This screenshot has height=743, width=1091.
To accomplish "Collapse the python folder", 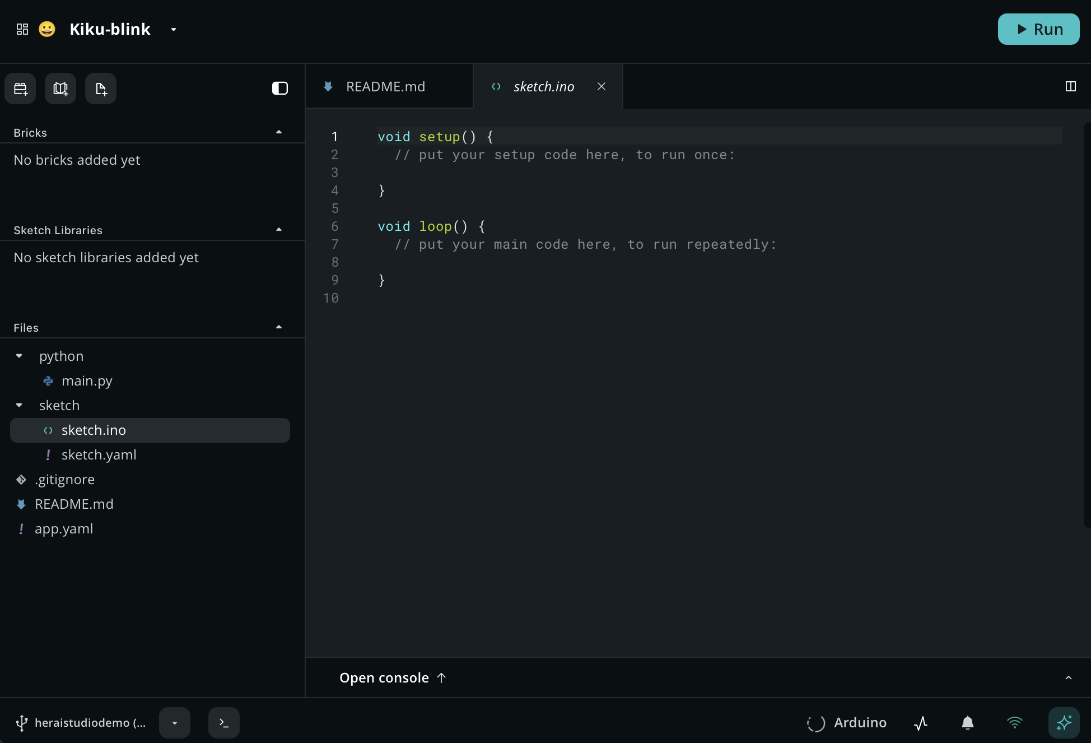I will (x=19, y=356).
